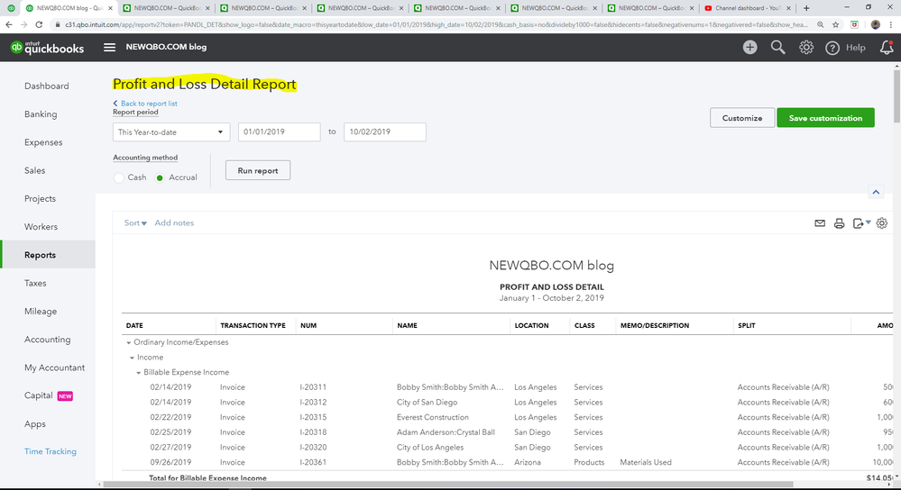Click the Materials Used memo cell
901x490 pixels.
click(x=645, y=462)
